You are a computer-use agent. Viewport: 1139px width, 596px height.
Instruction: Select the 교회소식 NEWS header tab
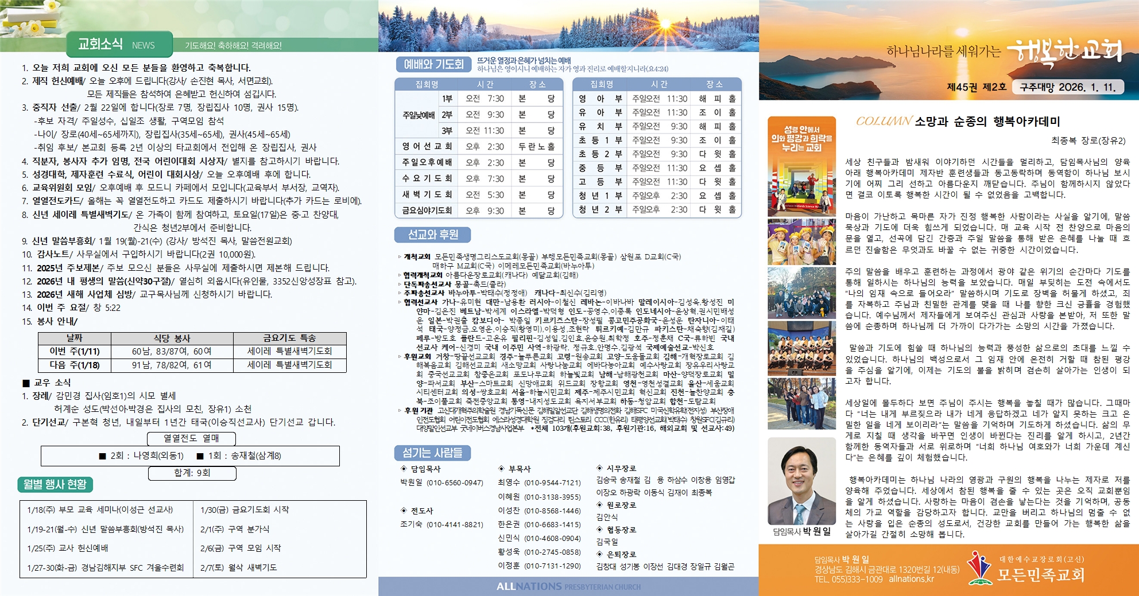pos(118,44)
